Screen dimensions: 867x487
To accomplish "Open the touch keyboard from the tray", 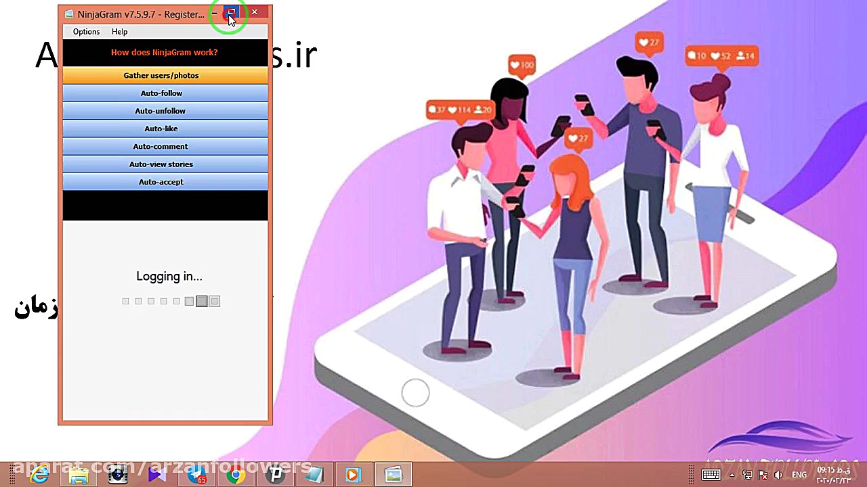I will 711,475.
